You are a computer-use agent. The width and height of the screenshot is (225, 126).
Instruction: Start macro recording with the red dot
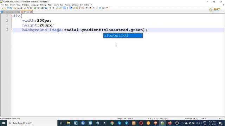(90, 8)
